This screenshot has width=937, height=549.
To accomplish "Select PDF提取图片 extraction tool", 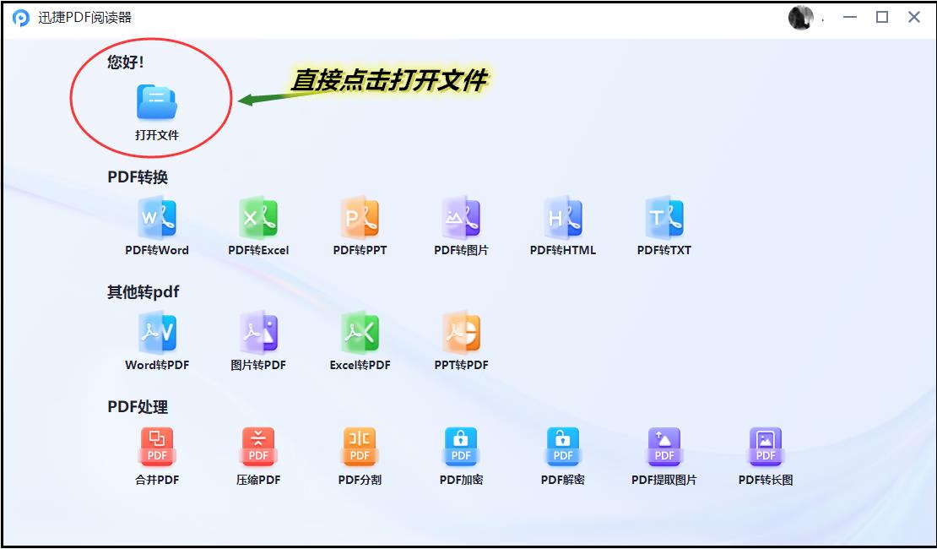I will click(x=663, y=447).
